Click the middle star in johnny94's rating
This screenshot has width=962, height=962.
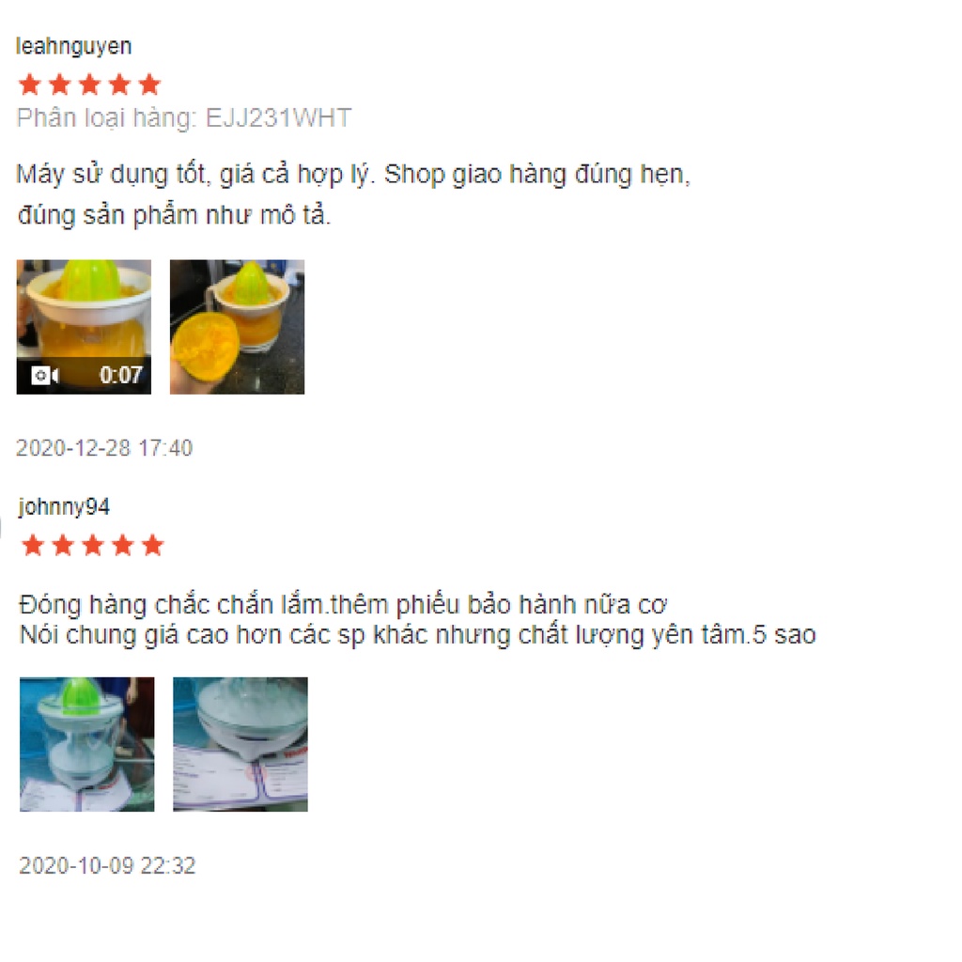pos(93,545)
